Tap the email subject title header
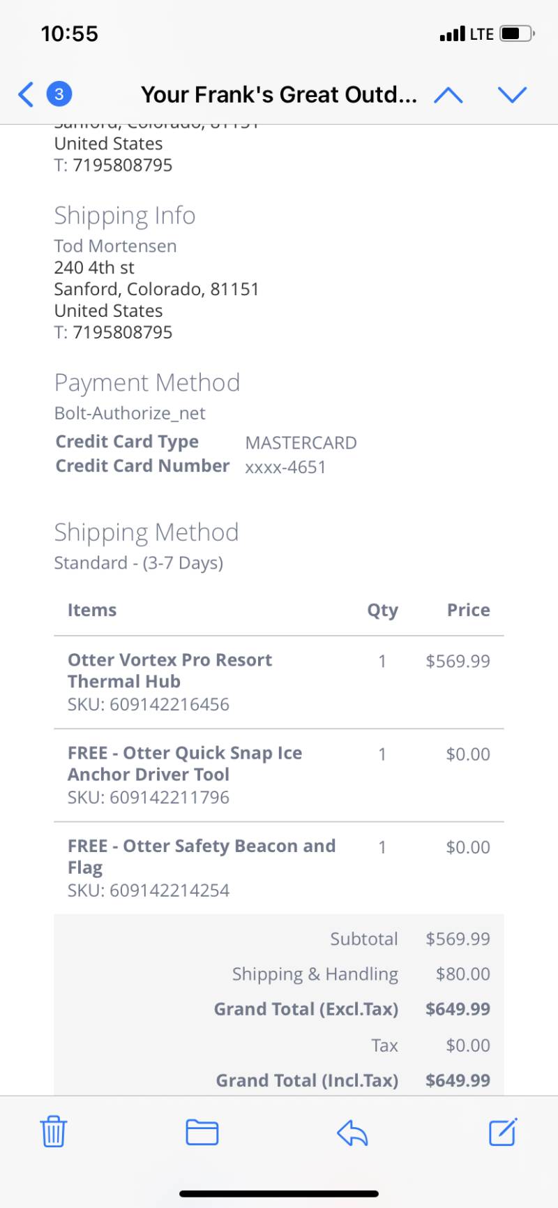Viewport: 558px width, 1208px height. [279, 94]
